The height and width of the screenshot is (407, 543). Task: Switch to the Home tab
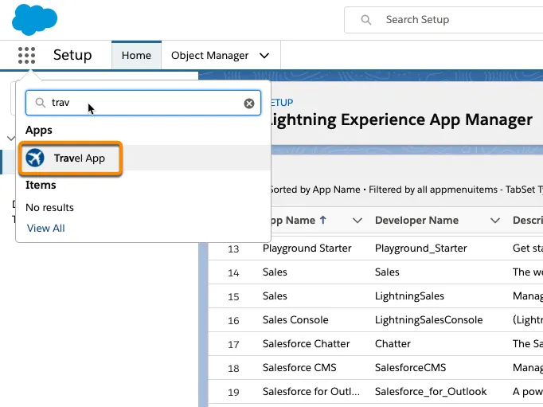pos(136,56)
